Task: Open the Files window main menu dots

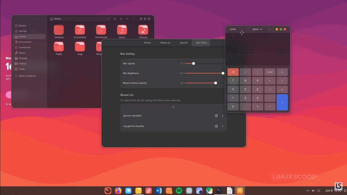Action: [134, 19]
